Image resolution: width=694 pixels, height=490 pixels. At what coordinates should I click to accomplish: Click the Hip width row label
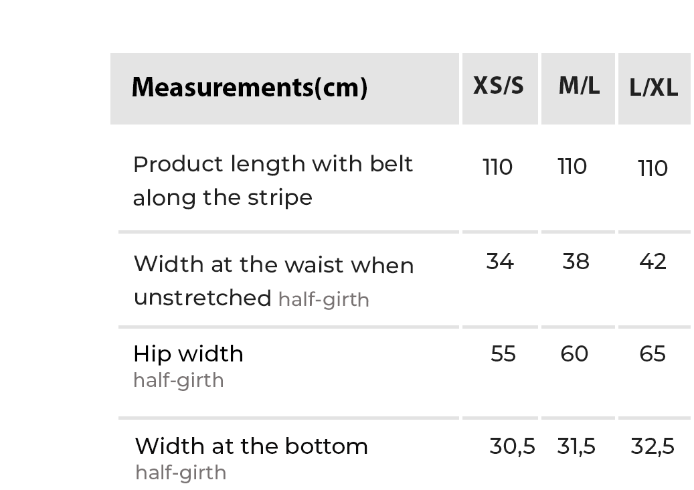click(x=188, y=353)
